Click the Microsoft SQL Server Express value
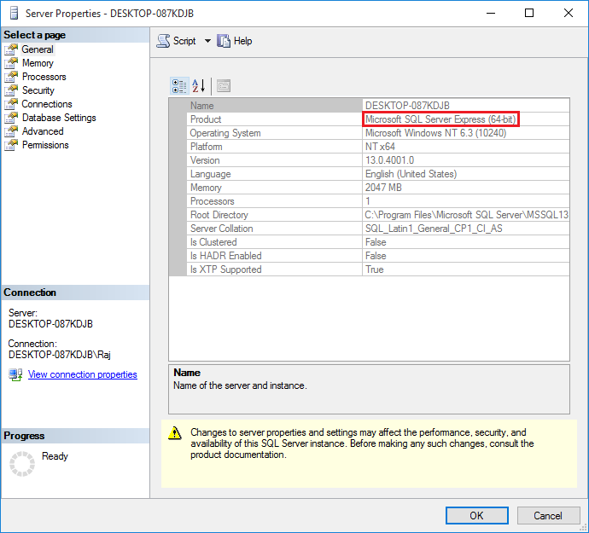This screenshot has width=589, height=533. click(x=440, y=119)
